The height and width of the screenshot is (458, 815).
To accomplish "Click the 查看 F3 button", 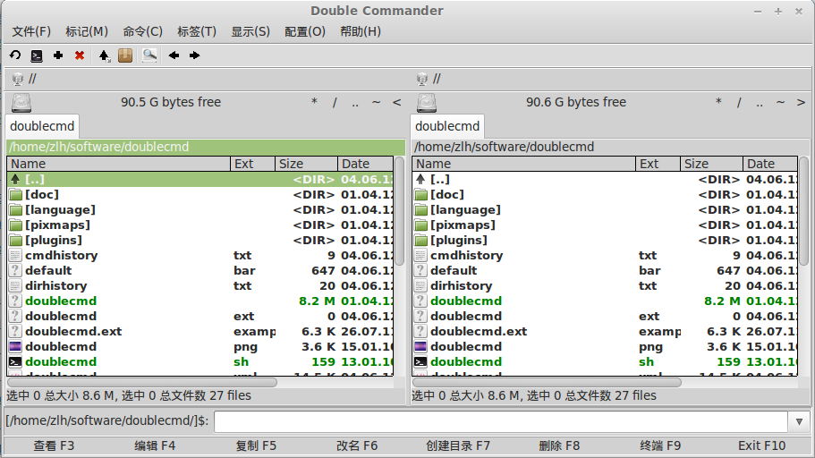I will (54, 446).
